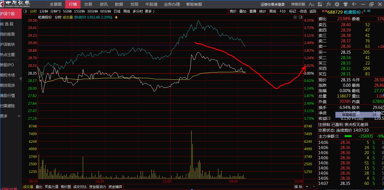Collapse the left sidebar with the arrow handle

point(20,78)
